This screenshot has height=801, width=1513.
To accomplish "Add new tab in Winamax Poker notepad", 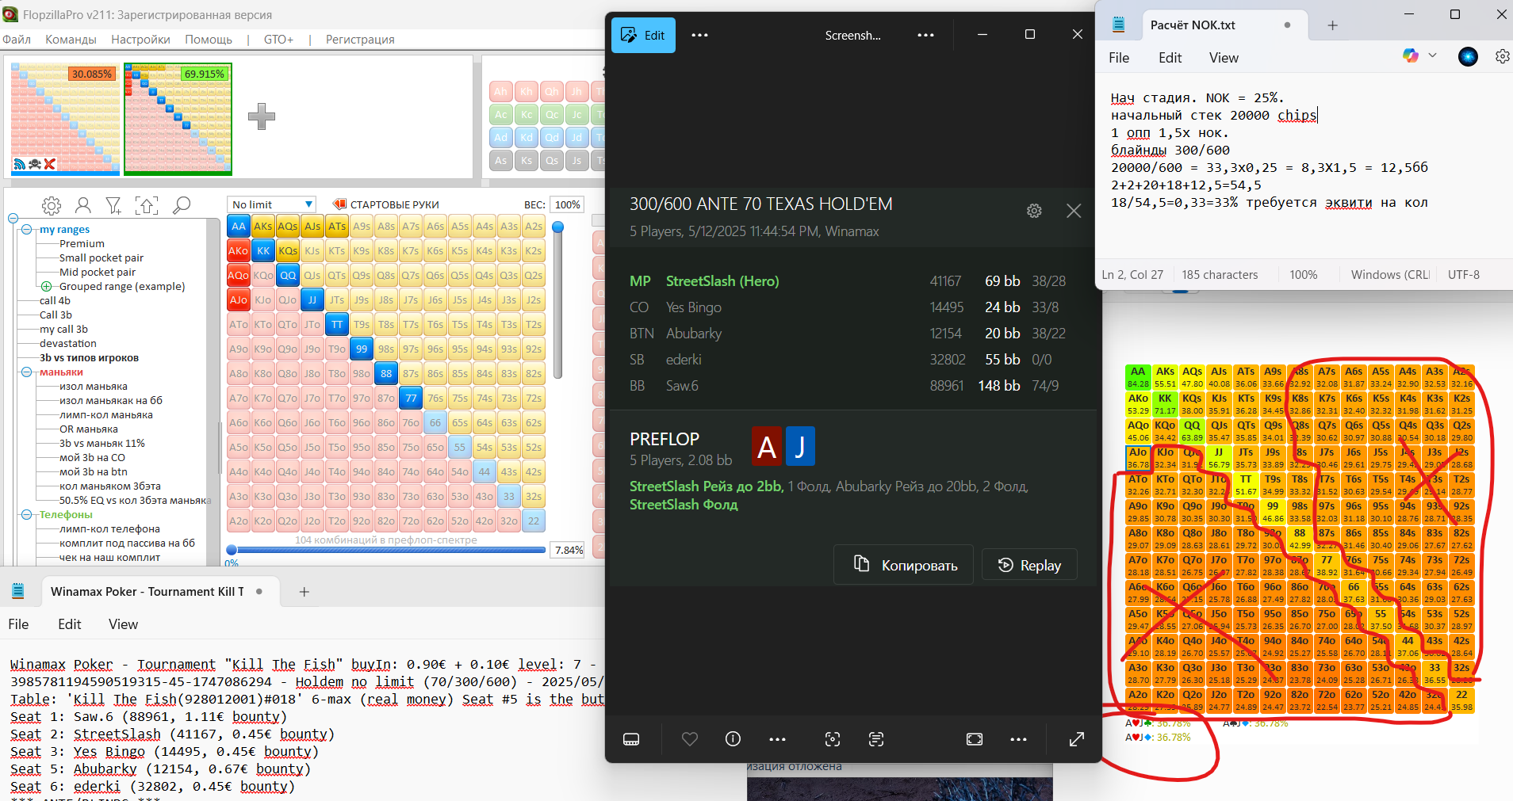I will tap(304, 592).
